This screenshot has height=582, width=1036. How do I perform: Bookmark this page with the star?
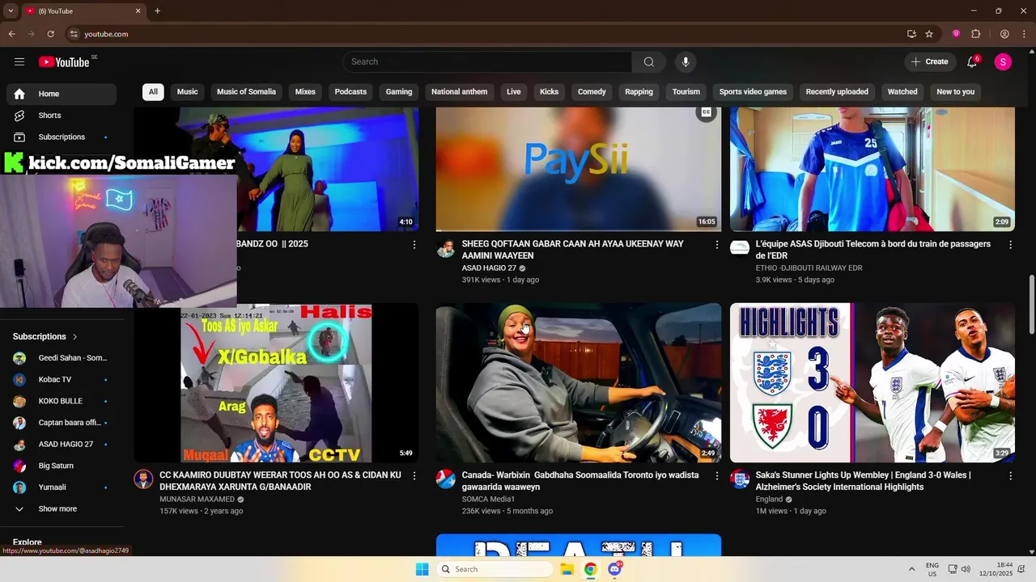[929, 34]
